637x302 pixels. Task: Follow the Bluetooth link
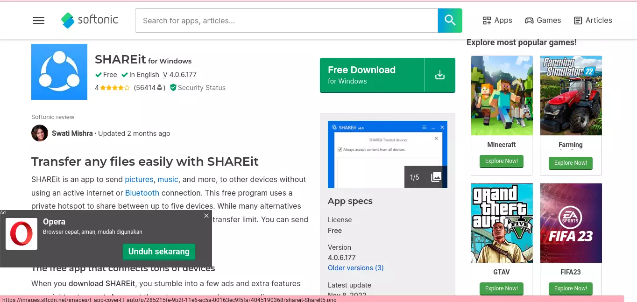[142, 193]
